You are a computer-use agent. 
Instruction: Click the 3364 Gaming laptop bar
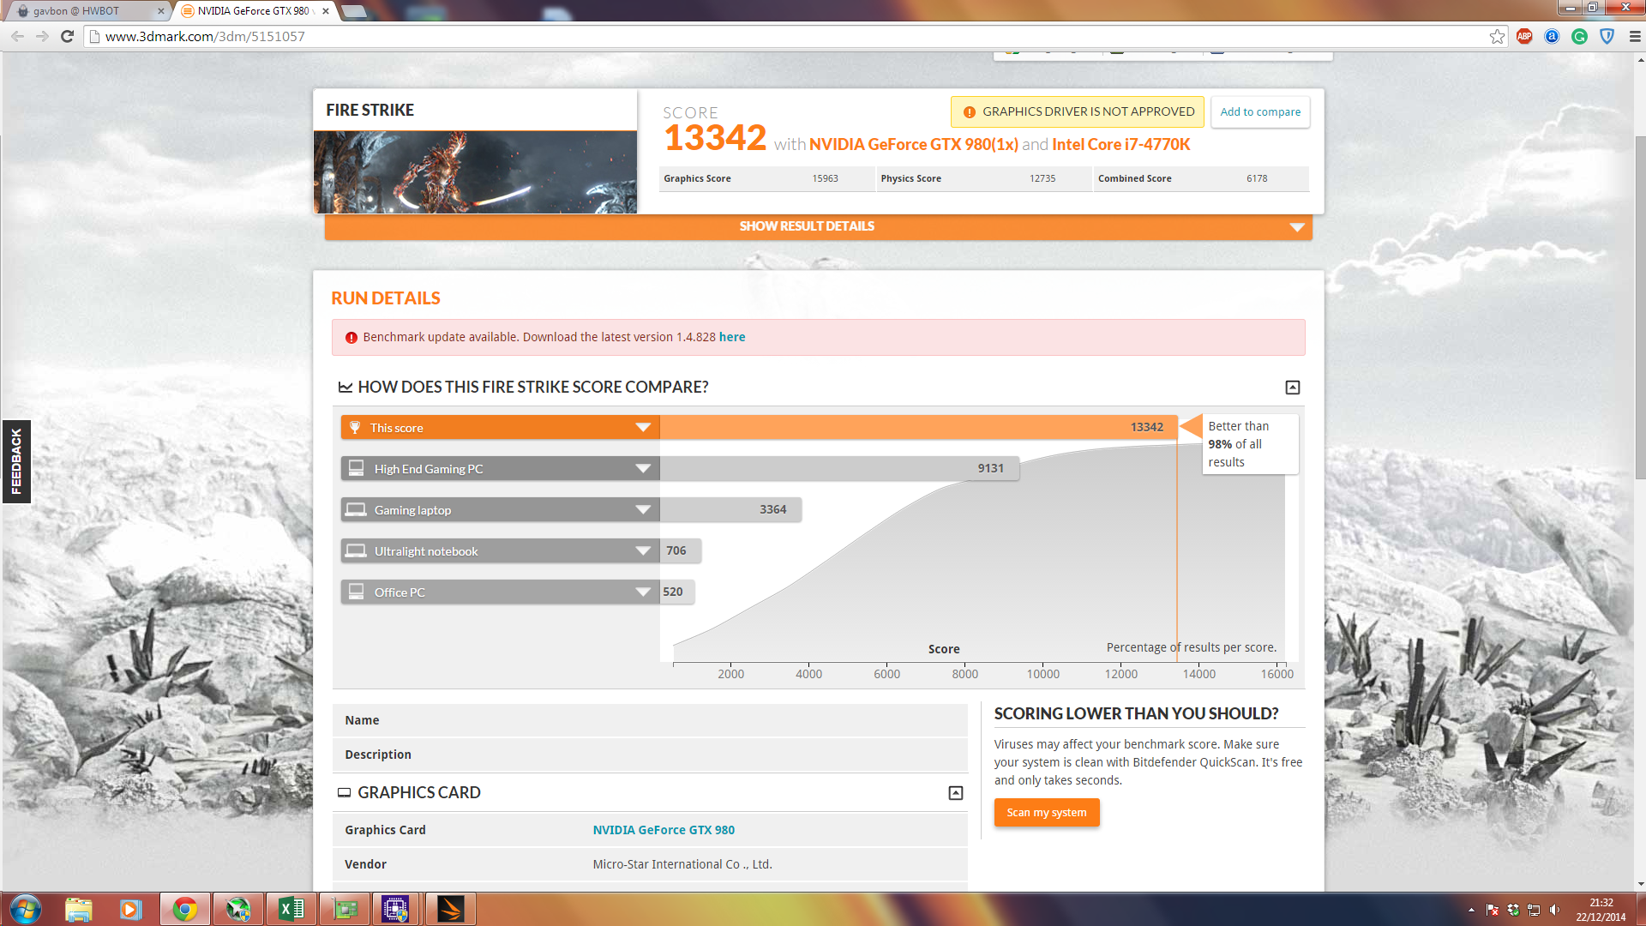tap(730, 509)
